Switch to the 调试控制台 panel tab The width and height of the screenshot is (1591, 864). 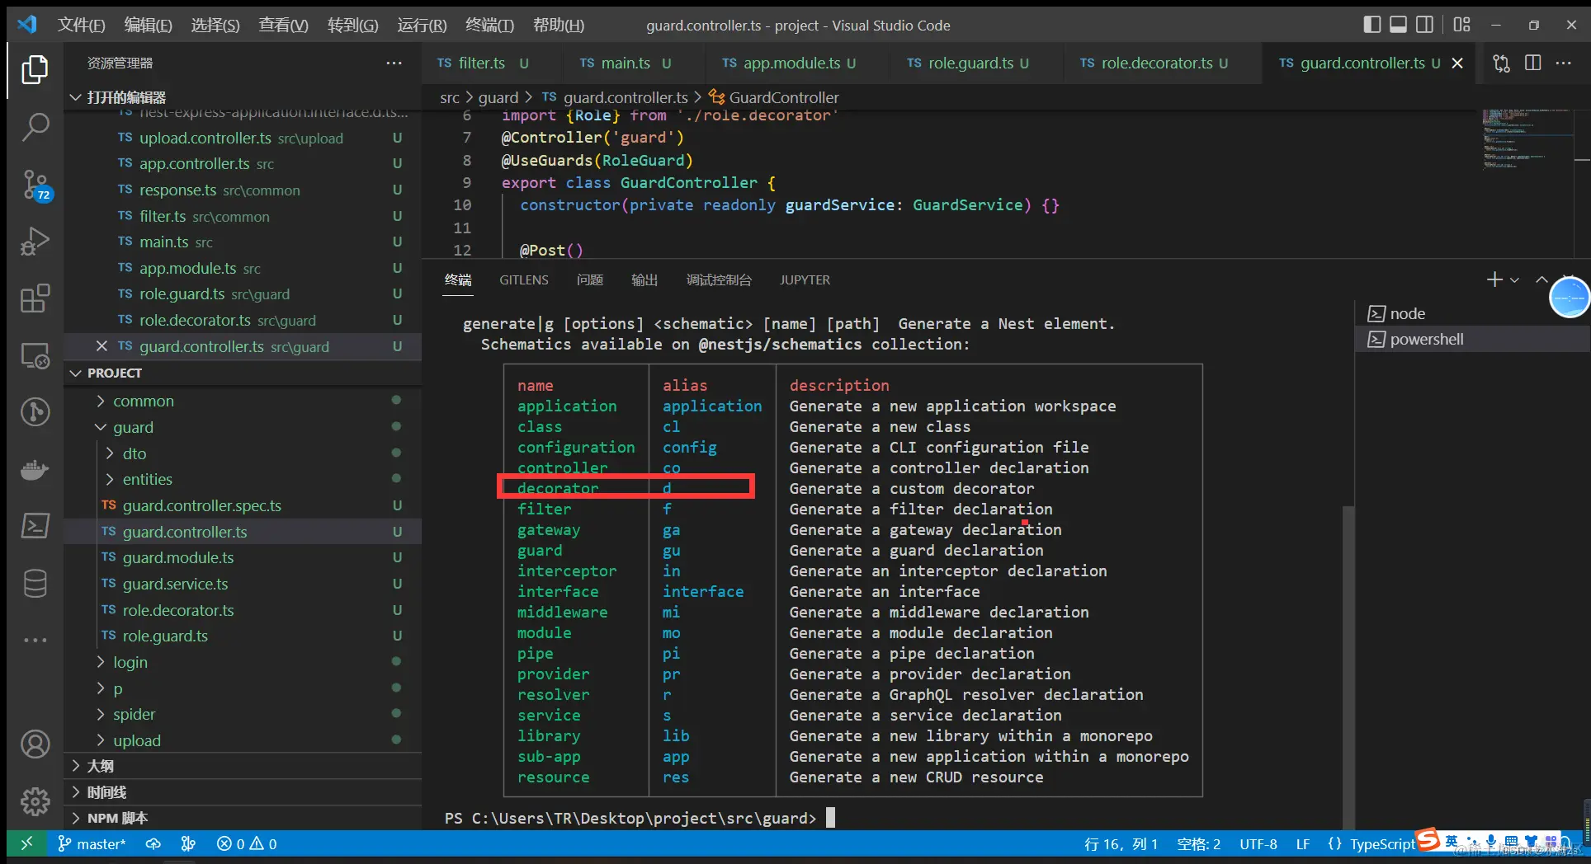click(x=719, y=280)
